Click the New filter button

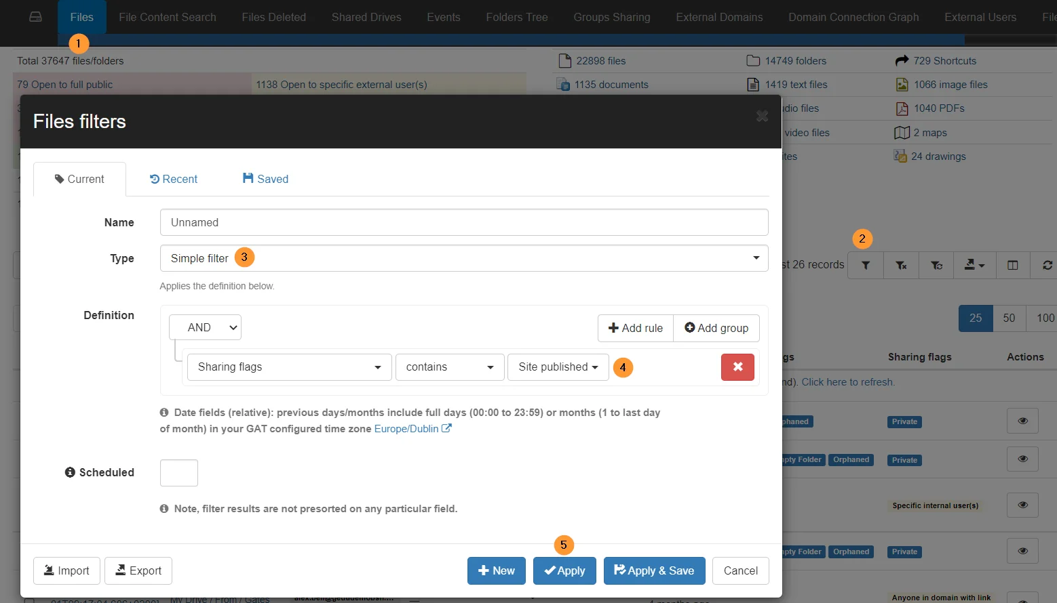pyautogui.click(x=497, y=570)
